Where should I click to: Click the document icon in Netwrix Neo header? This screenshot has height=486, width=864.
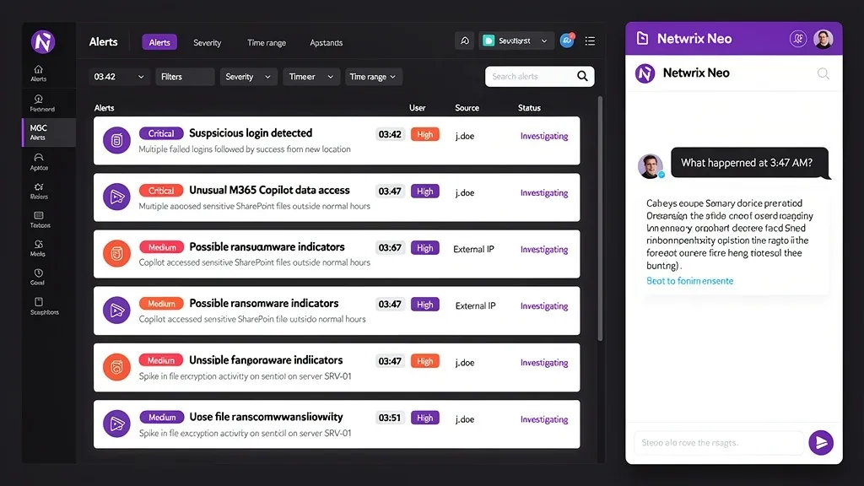pos(642,38)
